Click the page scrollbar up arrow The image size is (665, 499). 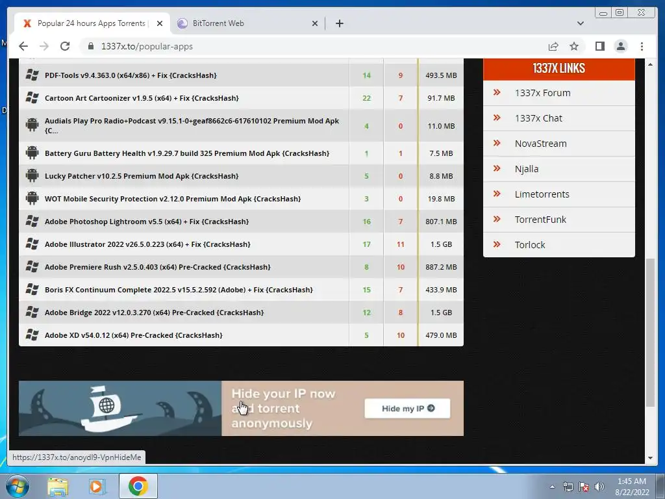click(650, 64)
